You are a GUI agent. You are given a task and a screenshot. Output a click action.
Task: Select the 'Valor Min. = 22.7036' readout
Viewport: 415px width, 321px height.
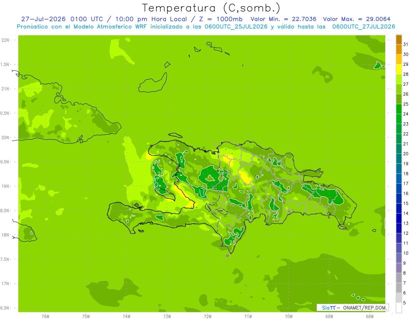tap(283, 19)
